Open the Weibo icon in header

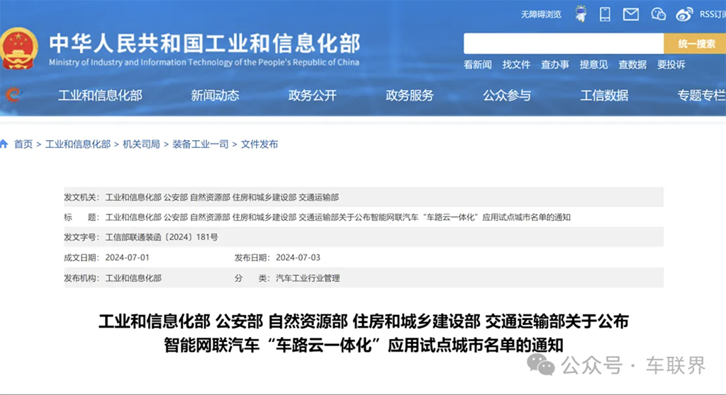(x=684, y=14)
